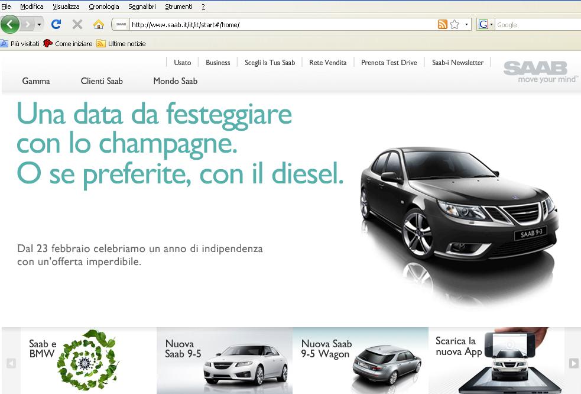Open the Mondo Saab navigation tab
Viewport: 581px width, 394px height.
pyautogui.click(x=176, y=81)
